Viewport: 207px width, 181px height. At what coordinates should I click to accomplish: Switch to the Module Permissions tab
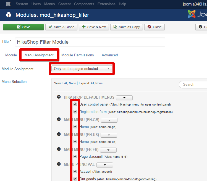(x=78, y=55)
